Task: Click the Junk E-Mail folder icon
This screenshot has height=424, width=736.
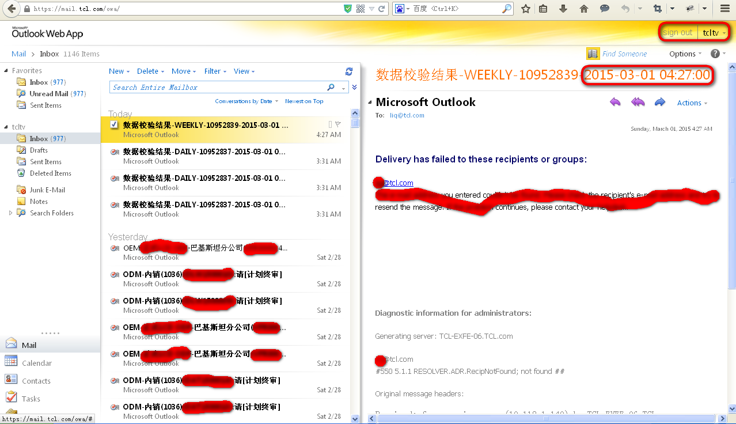Action: pyautogui.click(x=21, y=190)
